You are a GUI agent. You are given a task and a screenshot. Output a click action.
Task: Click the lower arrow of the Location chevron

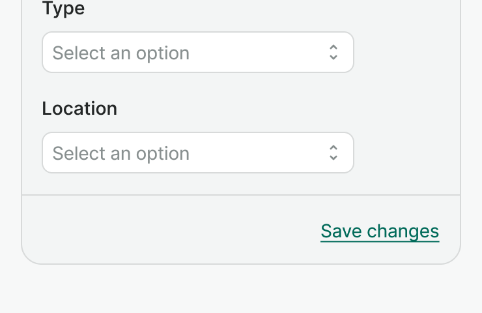click(x=333, y=158)
